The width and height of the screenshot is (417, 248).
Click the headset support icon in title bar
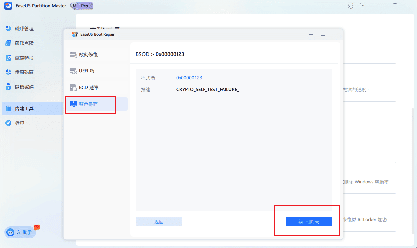pyautogui.click(x=350, y=6)
